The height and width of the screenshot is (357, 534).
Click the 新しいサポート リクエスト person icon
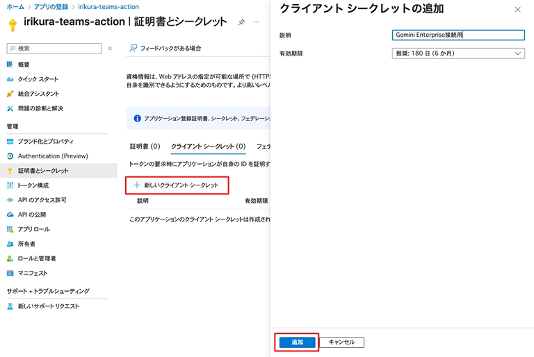(x=10, y=306)
